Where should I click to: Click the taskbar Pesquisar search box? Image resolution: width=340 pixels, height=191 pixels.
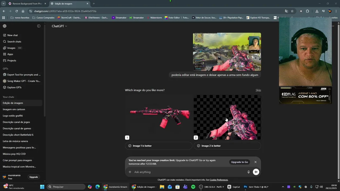click(66, 187)
